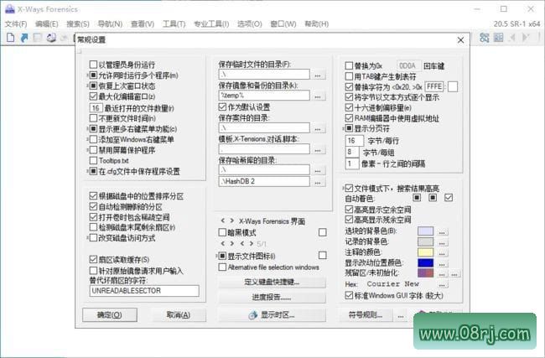Check Alternative file selection windows option
The image size is (545, 358).
pos(222,267)
